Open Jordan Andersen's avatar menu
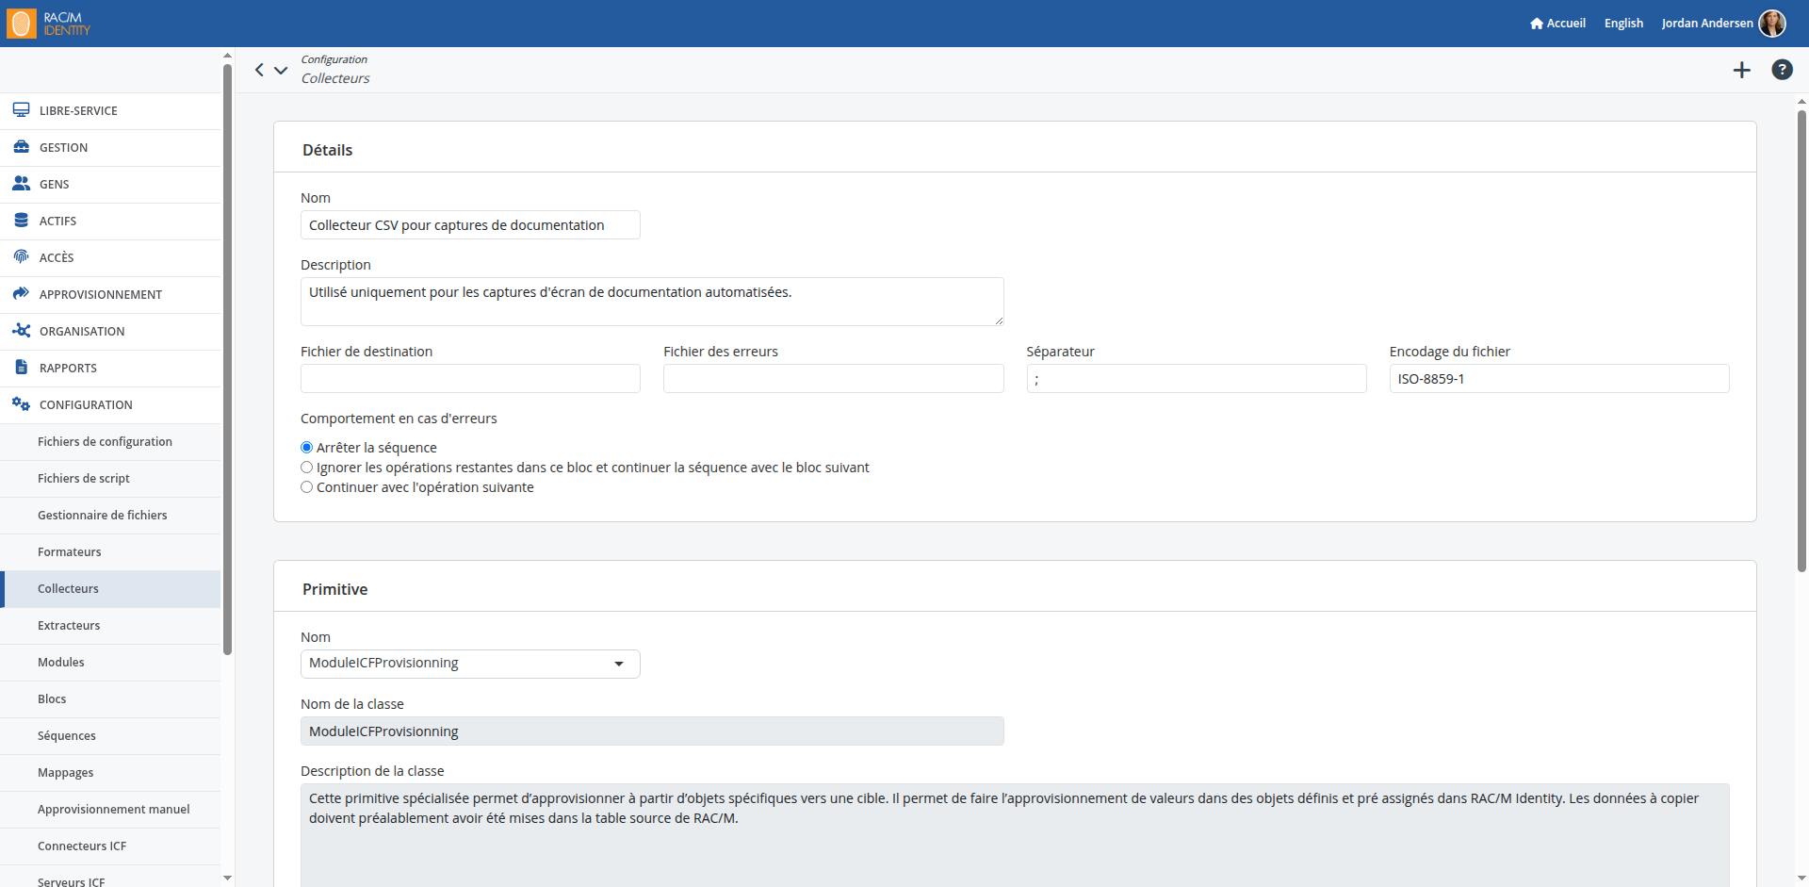Screen dimensions: 1809x887 click(1772, 24)
